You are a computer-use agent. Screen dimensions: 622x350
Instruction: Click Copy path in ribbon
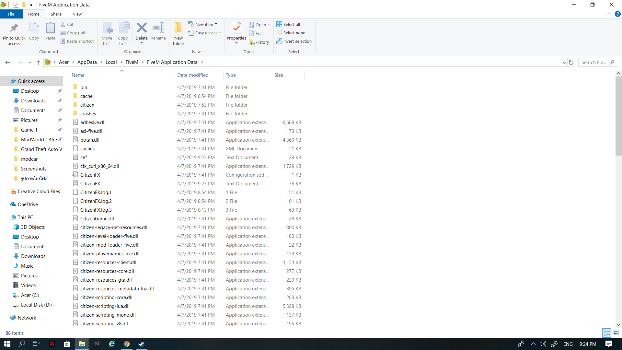click(x=74, y=33)
